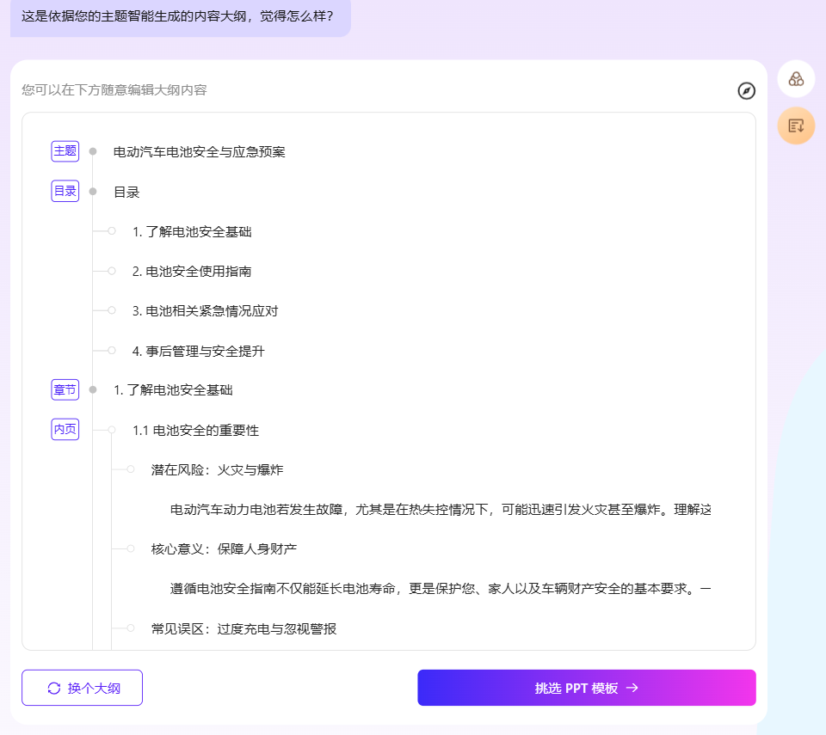Click the grey dot next to 目录 row
The height and width of the screenshot is (735, 826).
click(93, 192)
